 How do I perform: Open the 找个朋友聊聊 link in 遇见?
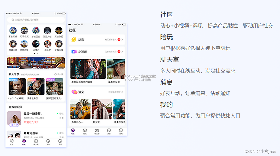(x=115, y=92)
